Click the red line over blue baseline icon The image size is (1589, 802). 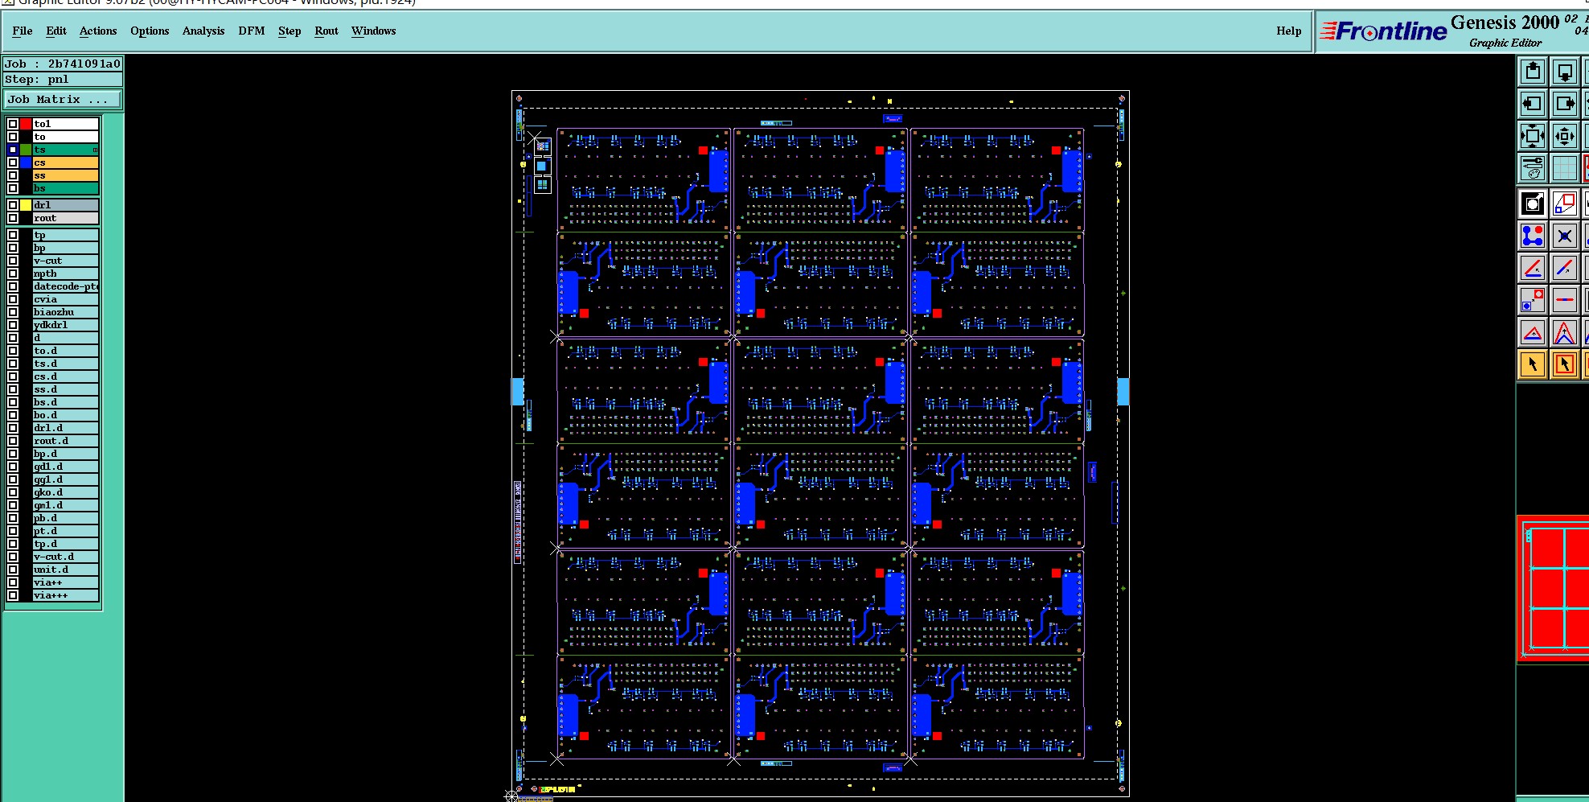click(x=1533, y=268)
